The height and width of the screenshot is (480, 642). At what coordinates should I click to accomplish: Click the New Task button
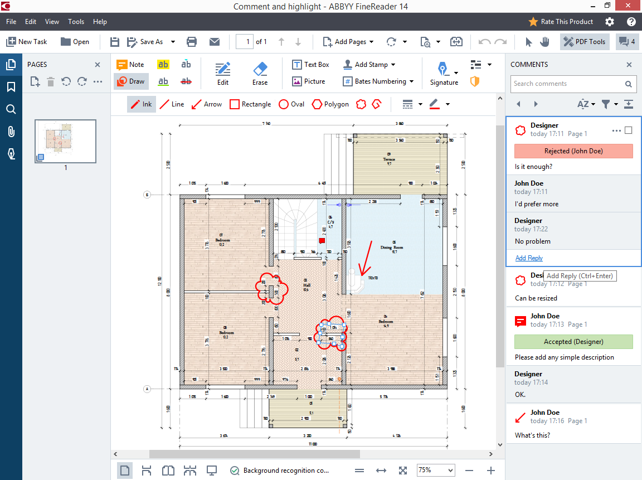[x=27, y=42]
